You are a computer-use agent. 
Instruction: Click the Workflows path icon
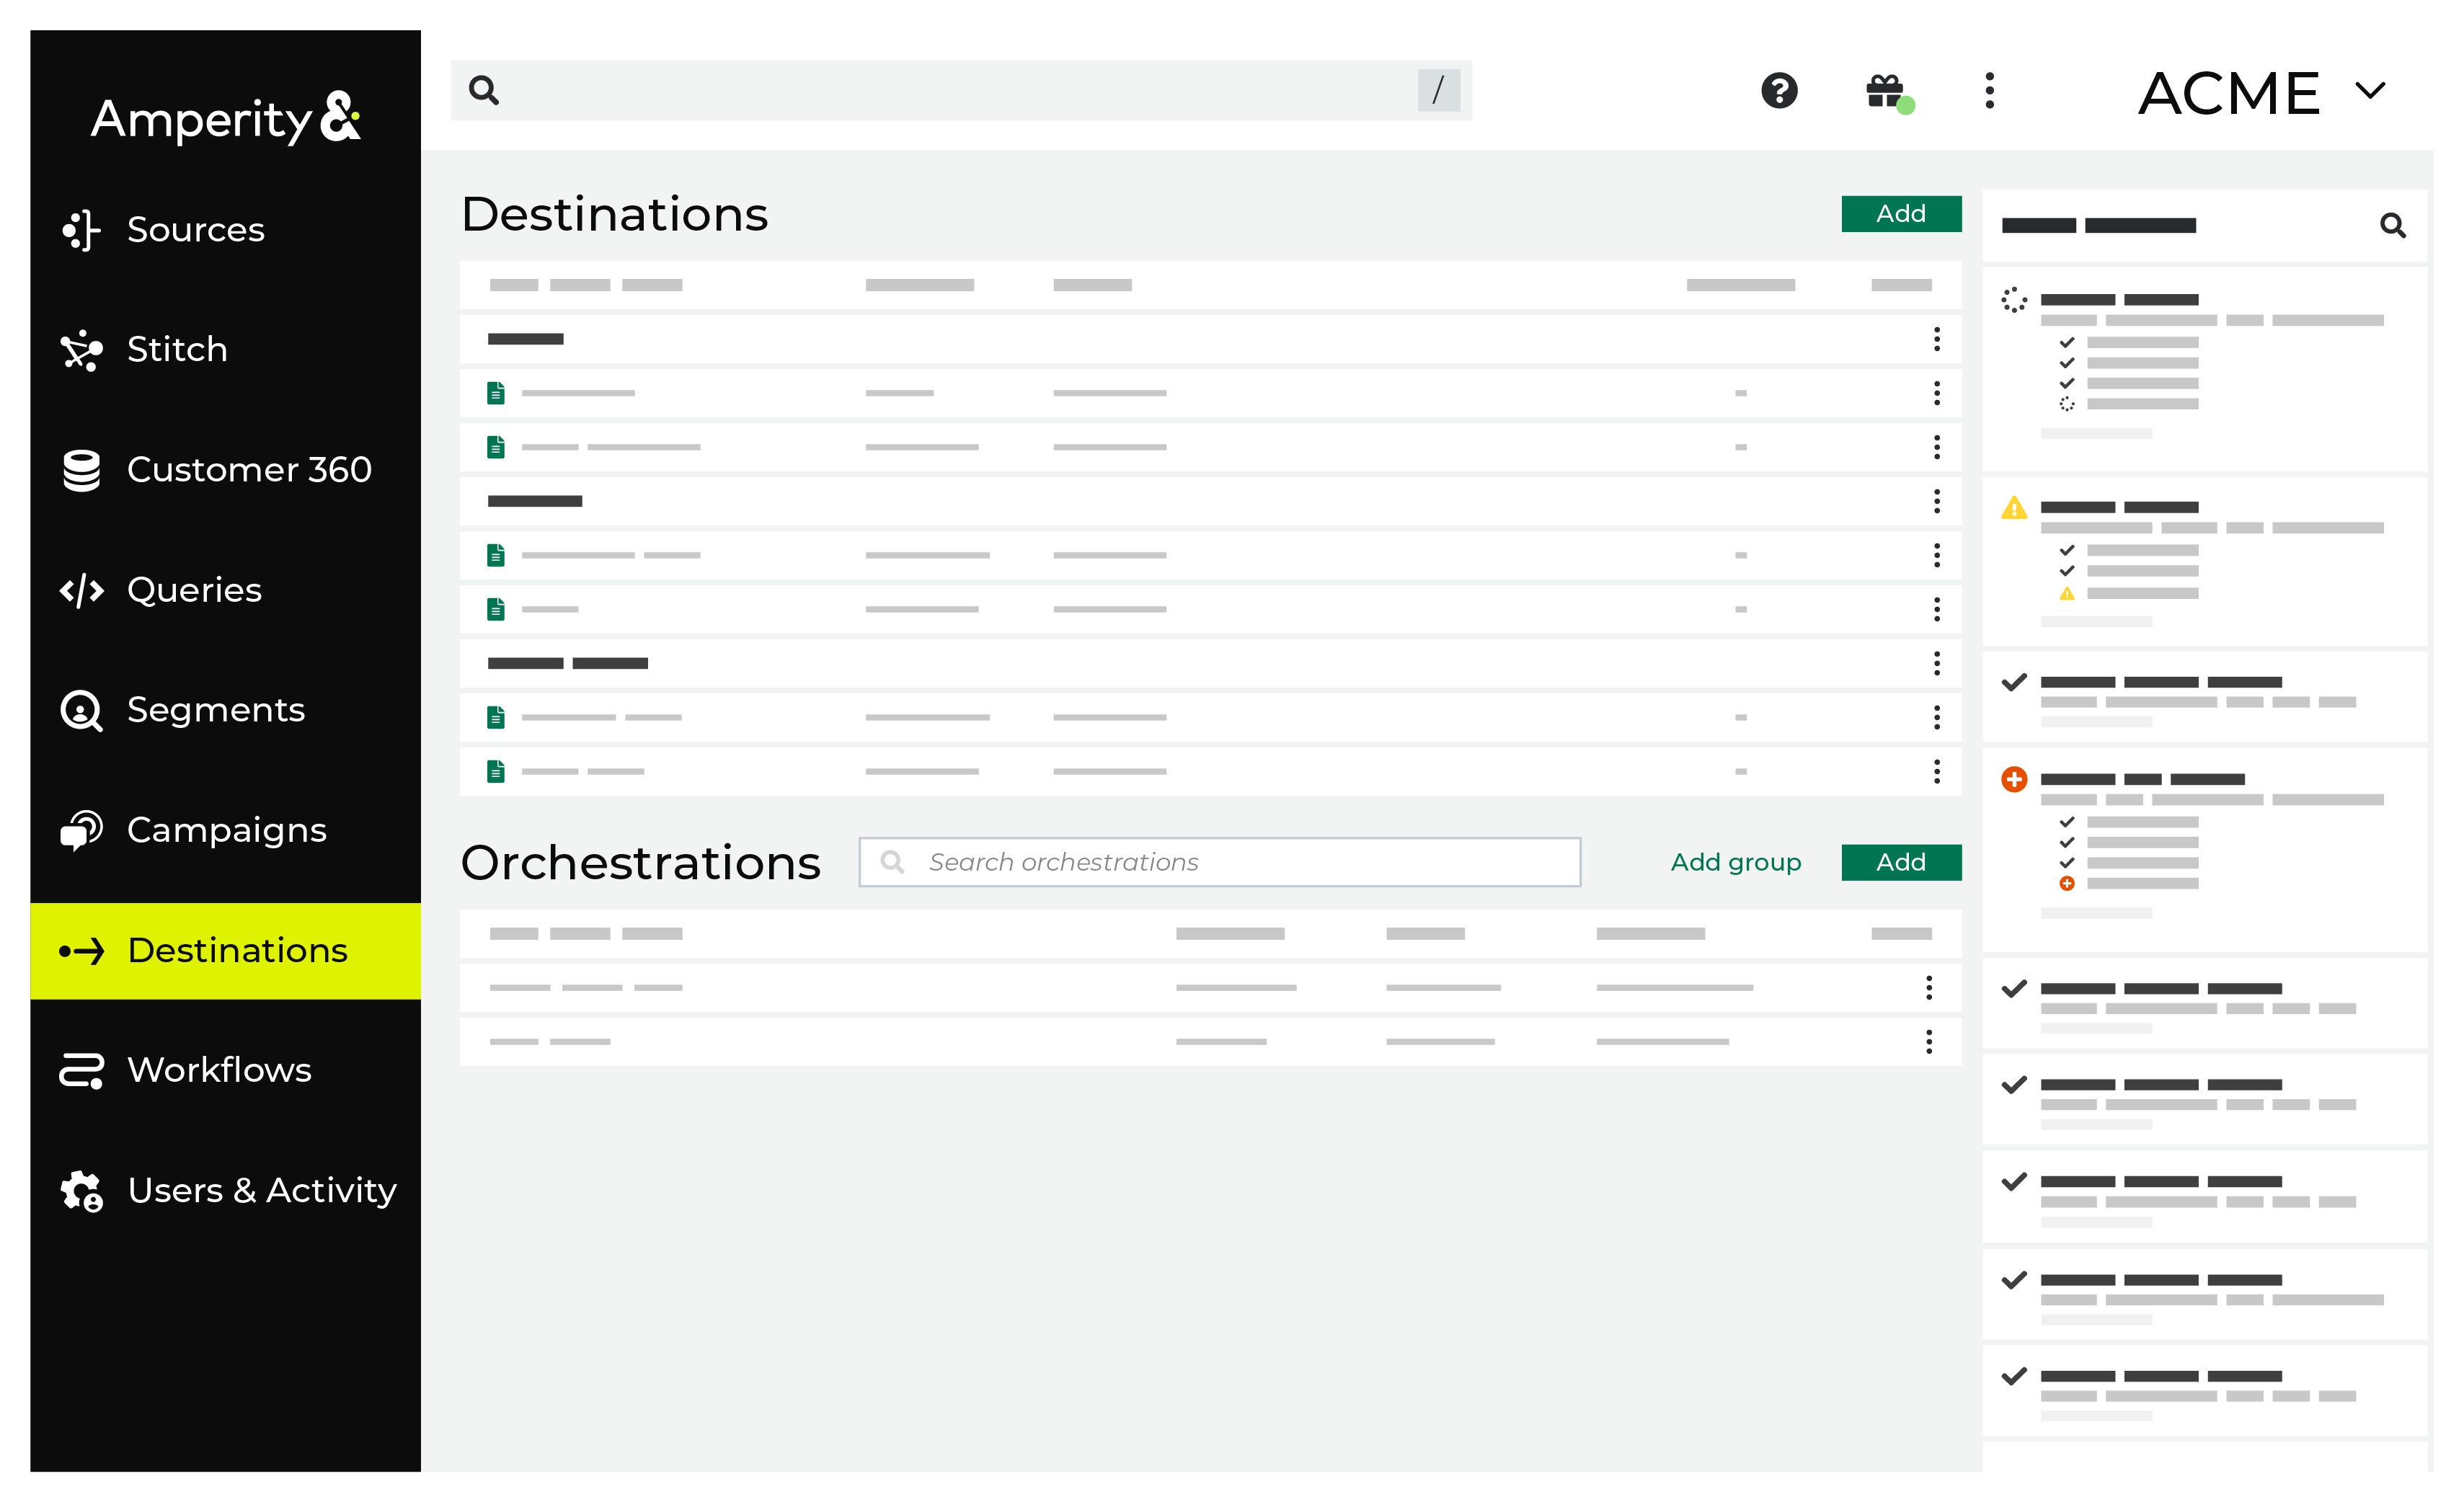click(82, 1070)
